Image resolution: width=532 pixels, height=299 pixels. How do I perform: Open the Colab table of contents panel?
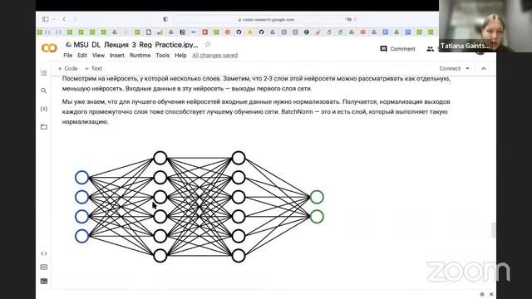click(44, 73)
